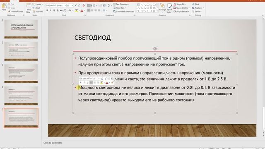Image resolution: width=265 pixels, height=149 pixels.
Task: Toggle Bold in the ribbon Font group
Action: 47,10
